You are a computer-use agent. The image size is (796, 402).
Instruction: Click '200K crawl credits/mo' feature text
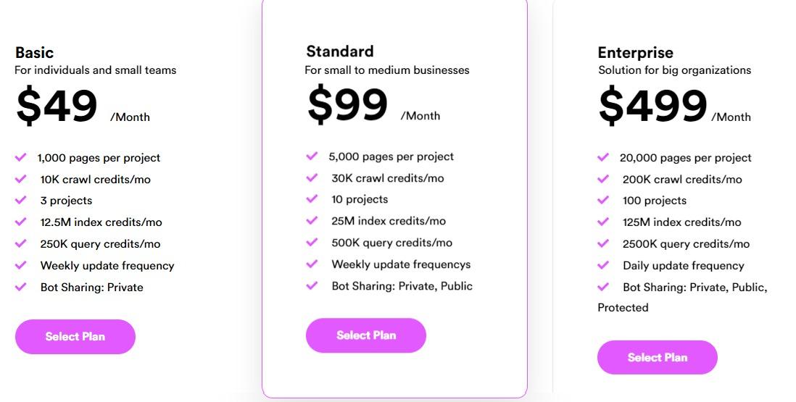pyautogui.click(x=682, y=180)
